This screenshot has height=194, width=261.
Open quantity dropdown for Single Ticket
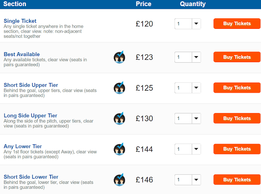[188, 24]
